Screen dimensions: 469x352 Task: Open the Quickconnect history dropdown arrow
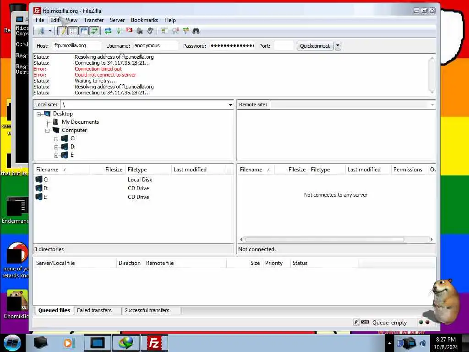[x=338, y=46]
